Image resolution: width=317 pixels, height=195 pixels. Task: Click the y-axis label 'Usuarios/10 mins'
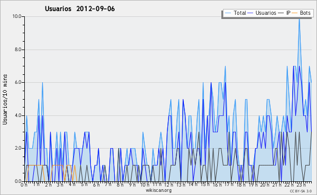click(x=5, y=100)
